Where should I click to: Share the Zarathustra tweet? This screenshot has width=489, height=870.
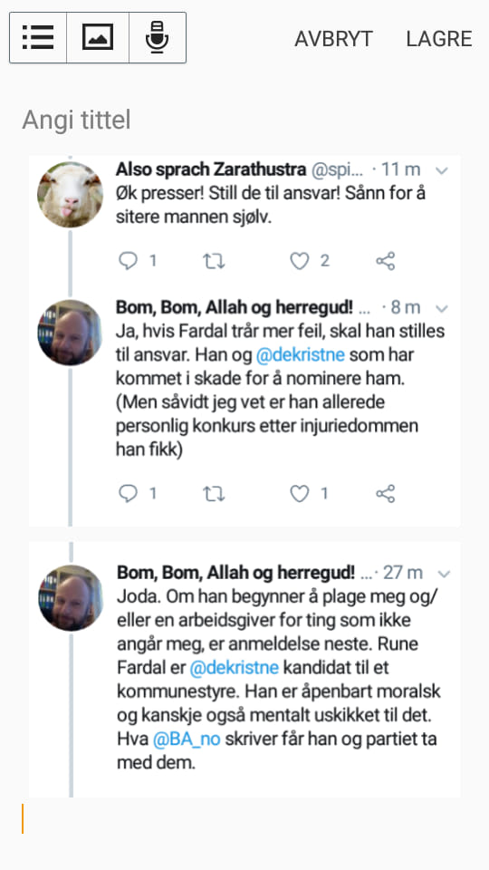click(x=386, y=261)
